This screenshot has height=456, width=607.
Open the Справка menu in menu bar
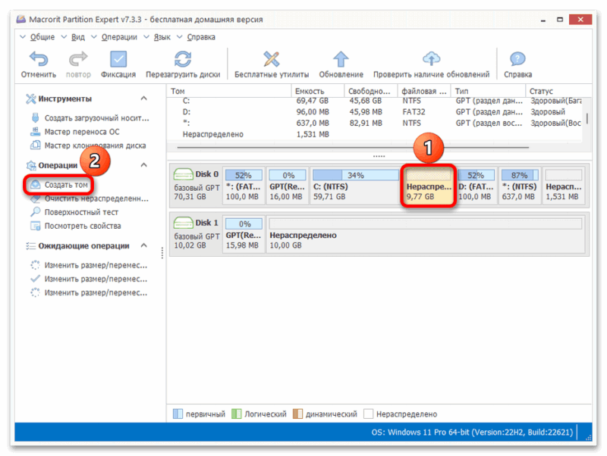[x=201, y=37]
